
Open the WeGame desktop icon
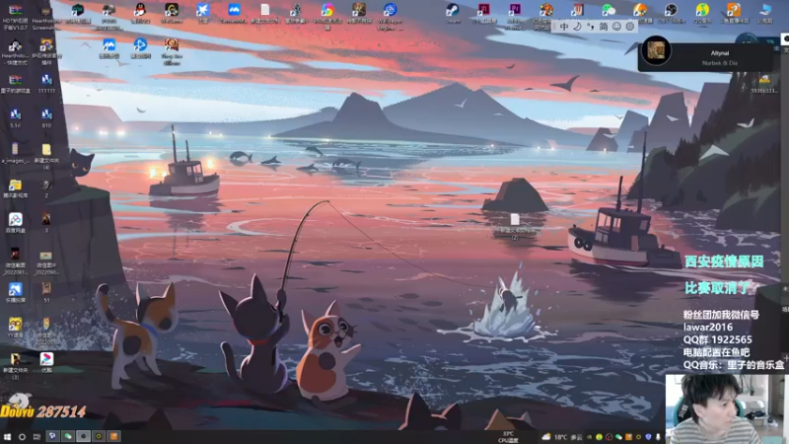click(x=172, y=10)
